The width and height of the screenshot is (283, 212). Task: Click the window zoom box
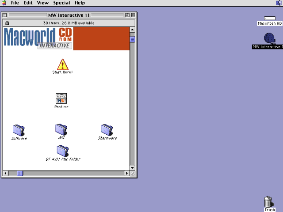(x=127, y=15)
